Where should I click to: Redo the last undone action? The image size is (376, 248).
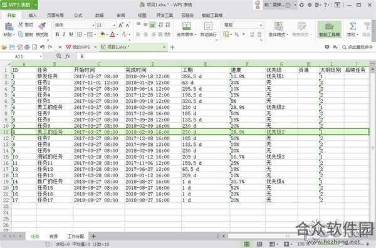pos(50,47)
